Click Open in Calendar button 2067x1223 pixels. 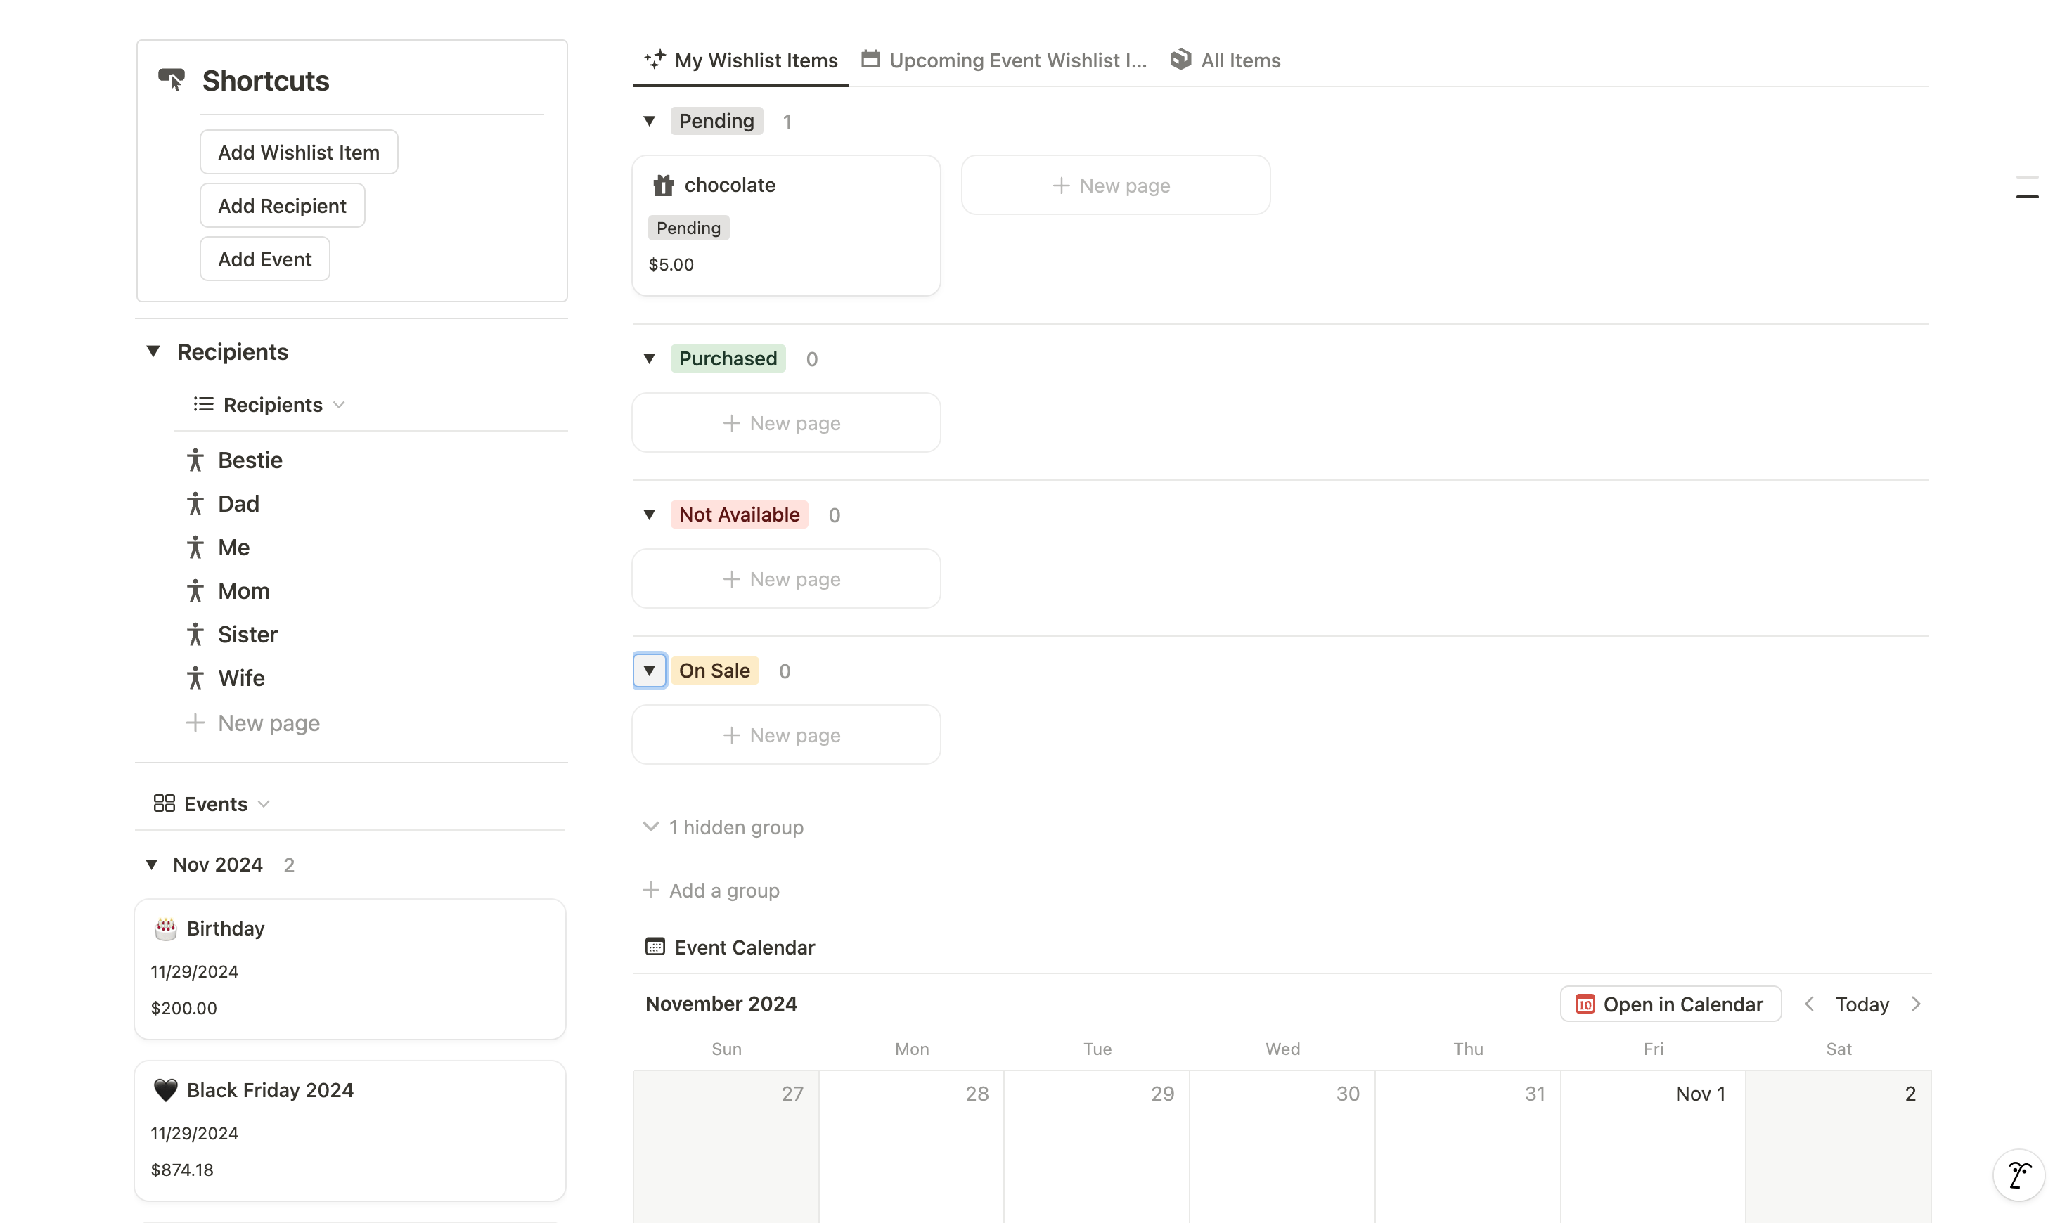[1670, 1004]
